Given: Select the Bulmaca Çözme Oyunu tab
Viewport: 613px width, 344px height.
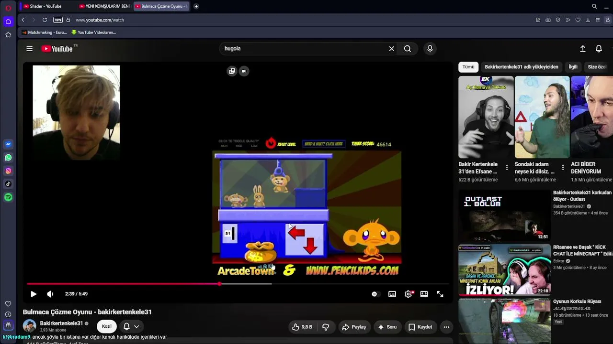Looking at the screenshot, I should (x=161, y=6).
